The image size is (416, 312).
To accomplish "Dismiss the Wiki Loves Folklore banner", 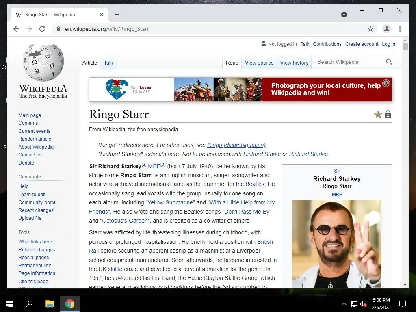I will [x=386, y=83].
